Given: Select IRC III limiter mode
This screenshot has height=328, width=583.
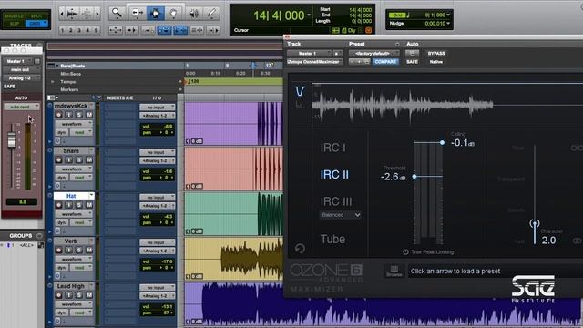Looking at the screenshot, I should (336, 201).
